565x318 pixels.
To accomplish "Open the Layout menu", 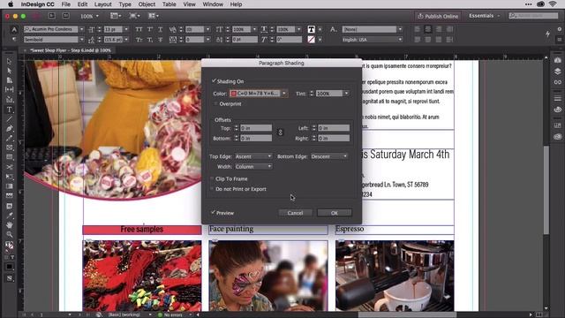I will pos(102,4).
